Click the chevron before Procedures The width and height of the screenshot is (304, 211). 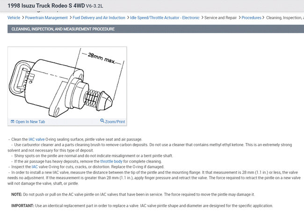tap(239, 18)
